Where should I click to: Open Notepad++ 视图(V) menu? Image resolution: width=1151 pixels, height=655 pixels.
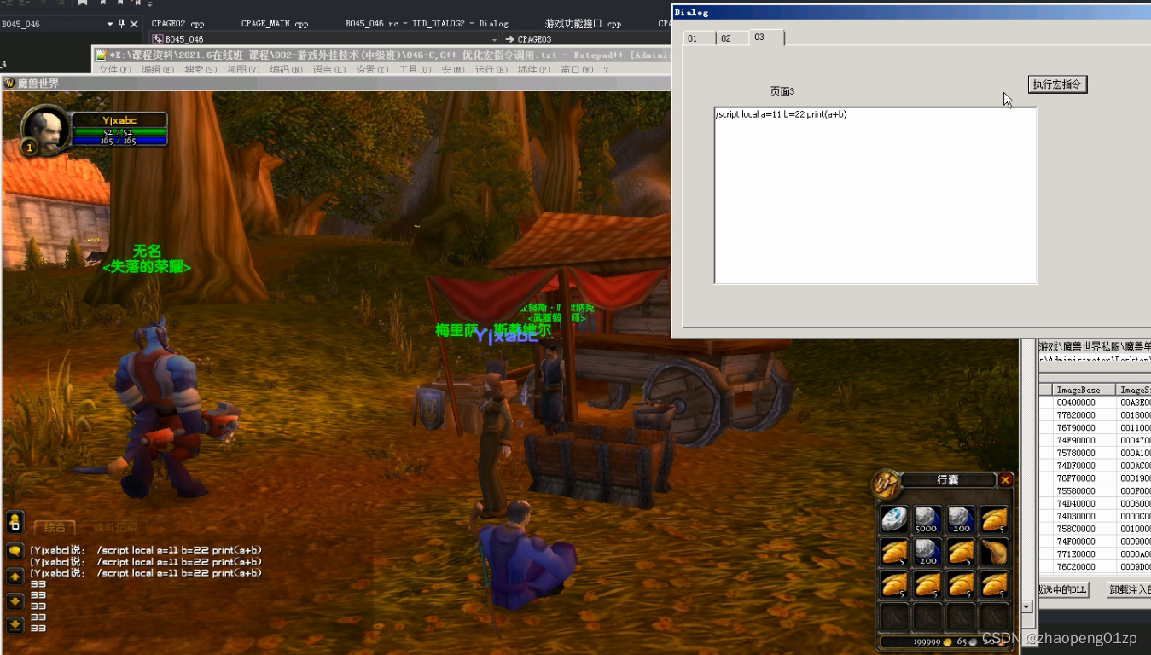[x=243, y=70]
